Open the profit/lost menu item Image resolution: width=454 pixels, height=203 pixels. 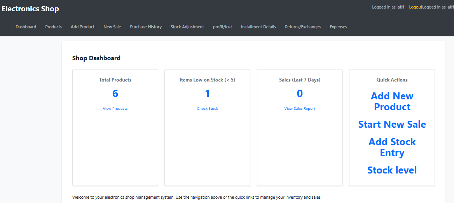222,27
